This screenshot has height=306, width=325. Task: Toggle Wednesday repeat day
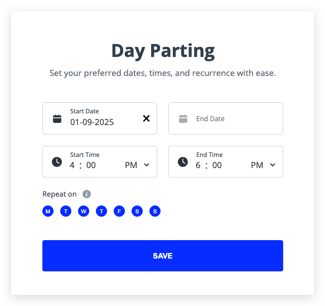pyautogui.click(x=84, y=211)
